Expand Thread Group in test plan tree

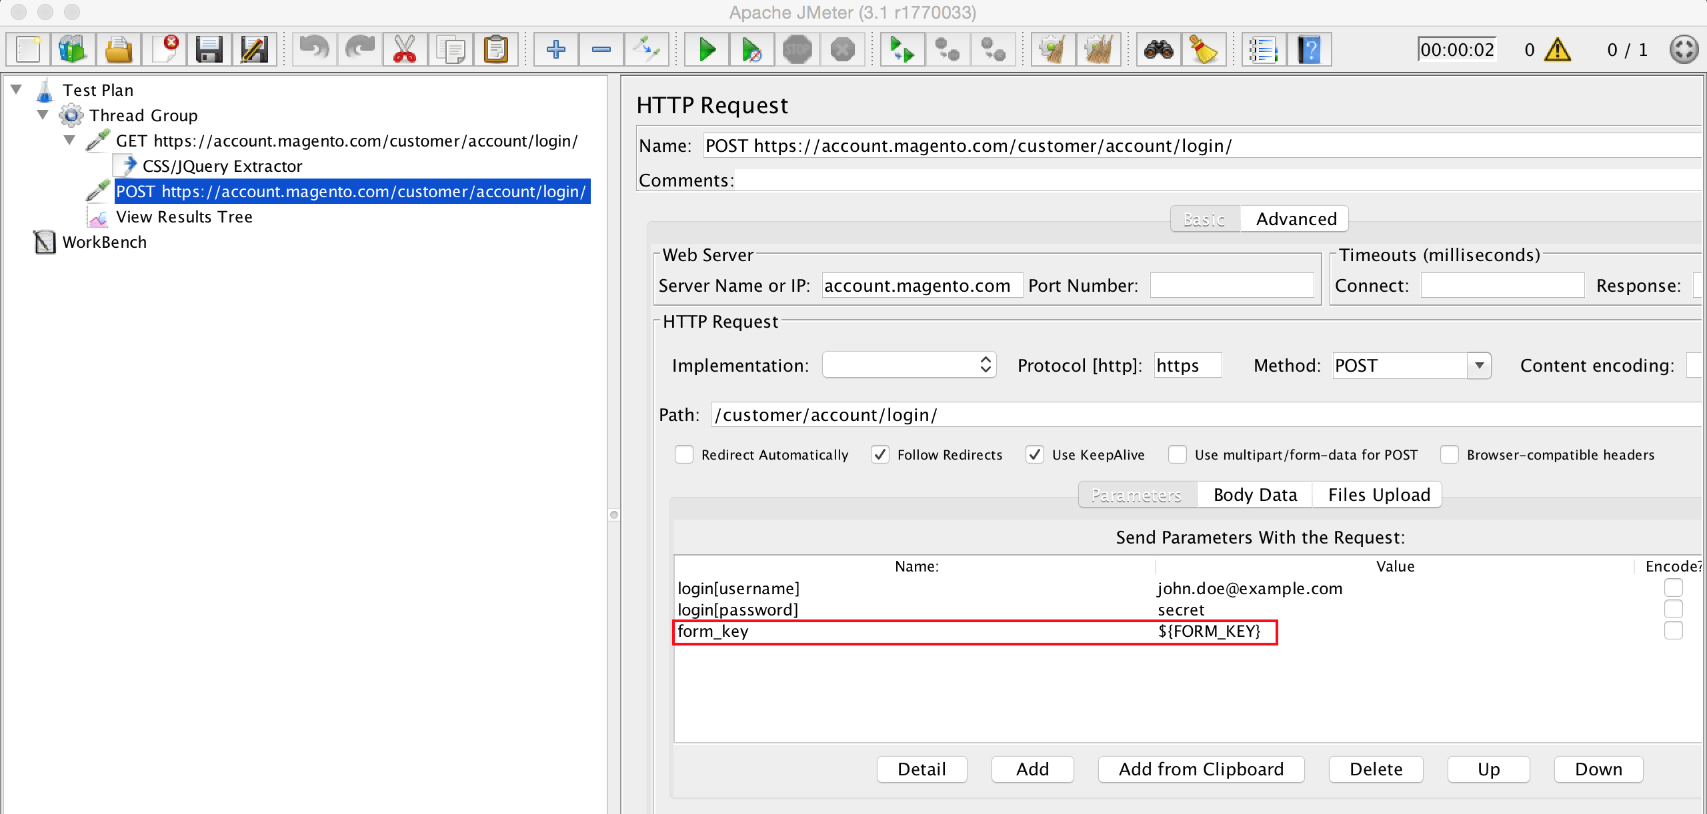[45, 115]
